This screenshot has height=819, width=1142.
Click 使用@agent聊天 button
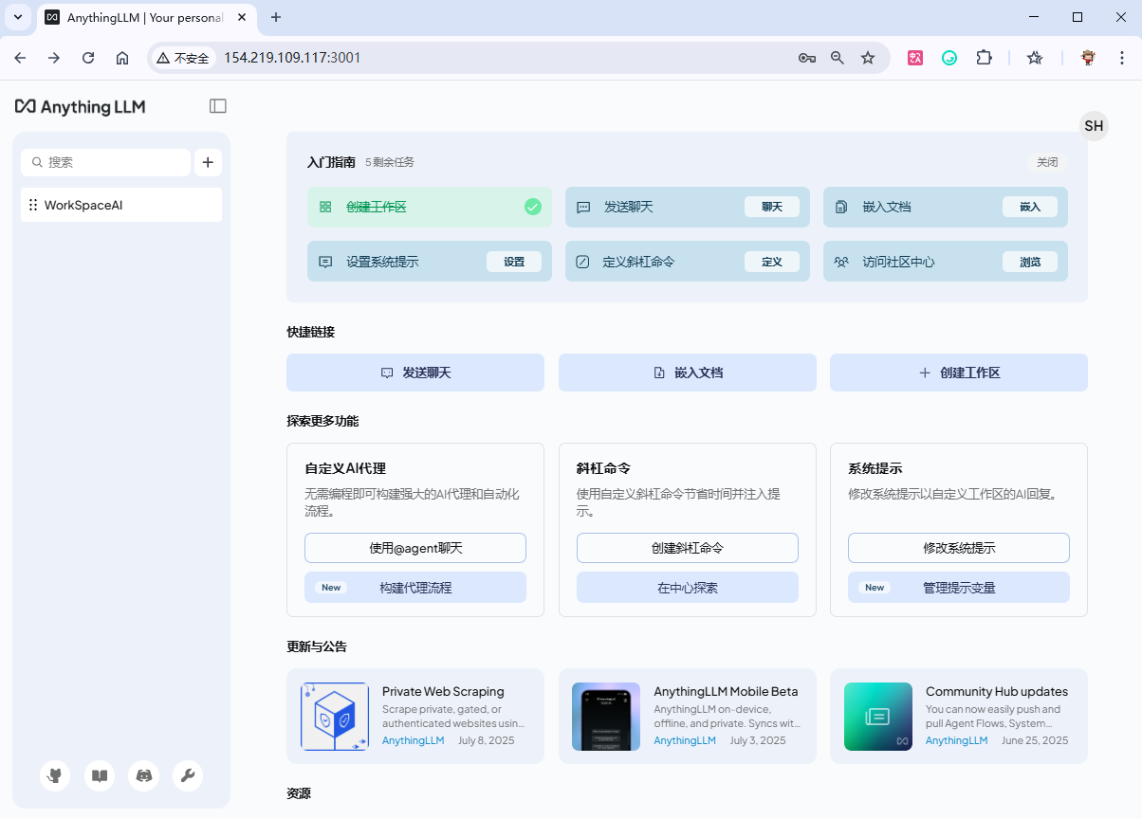[x=415, y=548]
